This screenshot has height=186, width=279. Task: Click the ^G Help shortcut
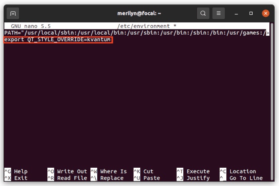point(16,171)
